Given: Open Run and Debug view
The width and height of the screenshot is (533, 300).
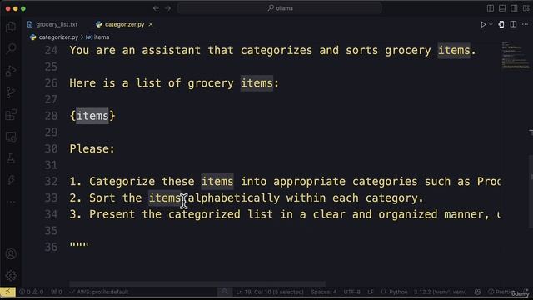Looking at the screenshot, I should (x=11, y=71).
